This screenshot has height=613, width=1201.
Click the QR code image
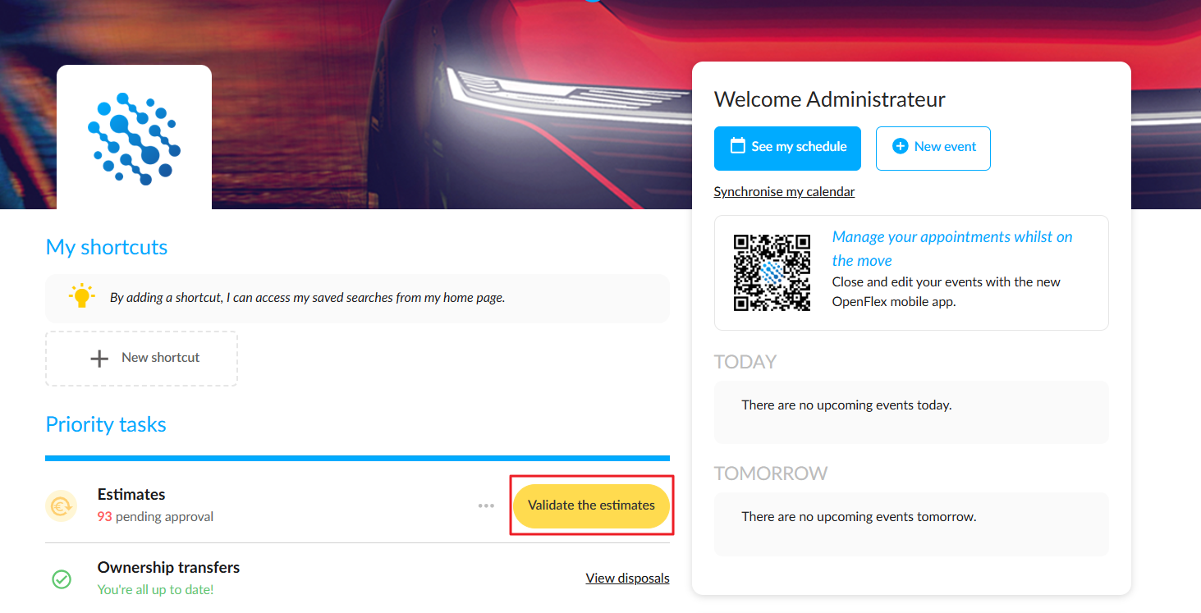[x=772, y=272]
